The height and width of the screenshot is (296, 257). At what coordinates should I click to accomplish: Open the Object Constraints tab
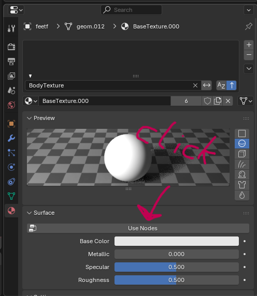click(11, 182)
